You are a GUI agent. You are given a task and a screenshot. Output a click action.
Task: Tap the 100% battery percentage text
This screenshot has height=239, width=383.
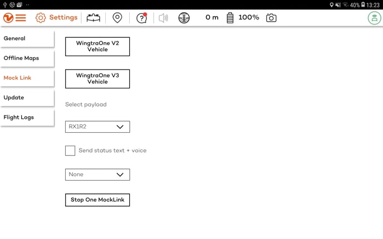[x=249, y=17]
